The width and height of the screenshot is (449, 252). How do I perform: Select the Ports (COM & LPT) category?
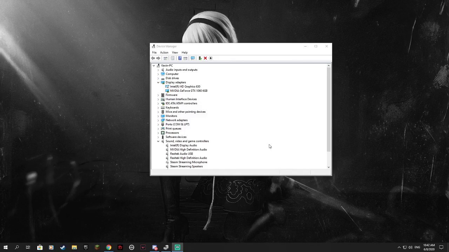[x=177, y=124]
